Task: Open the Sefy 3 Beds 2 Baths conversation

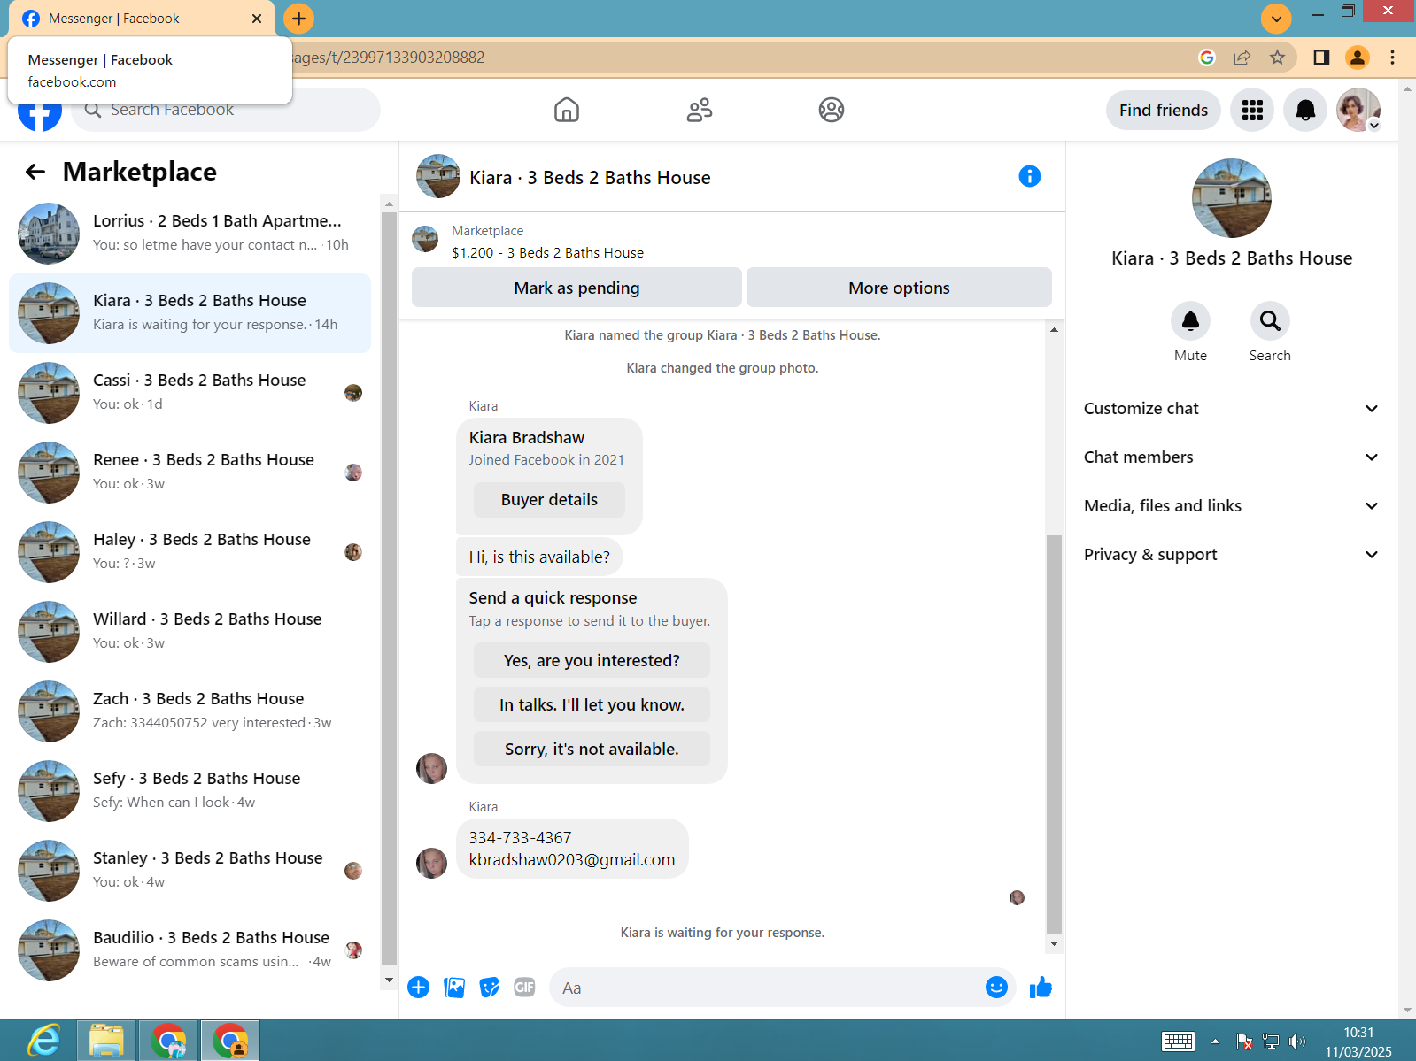Action: click(x=190, y=791)
